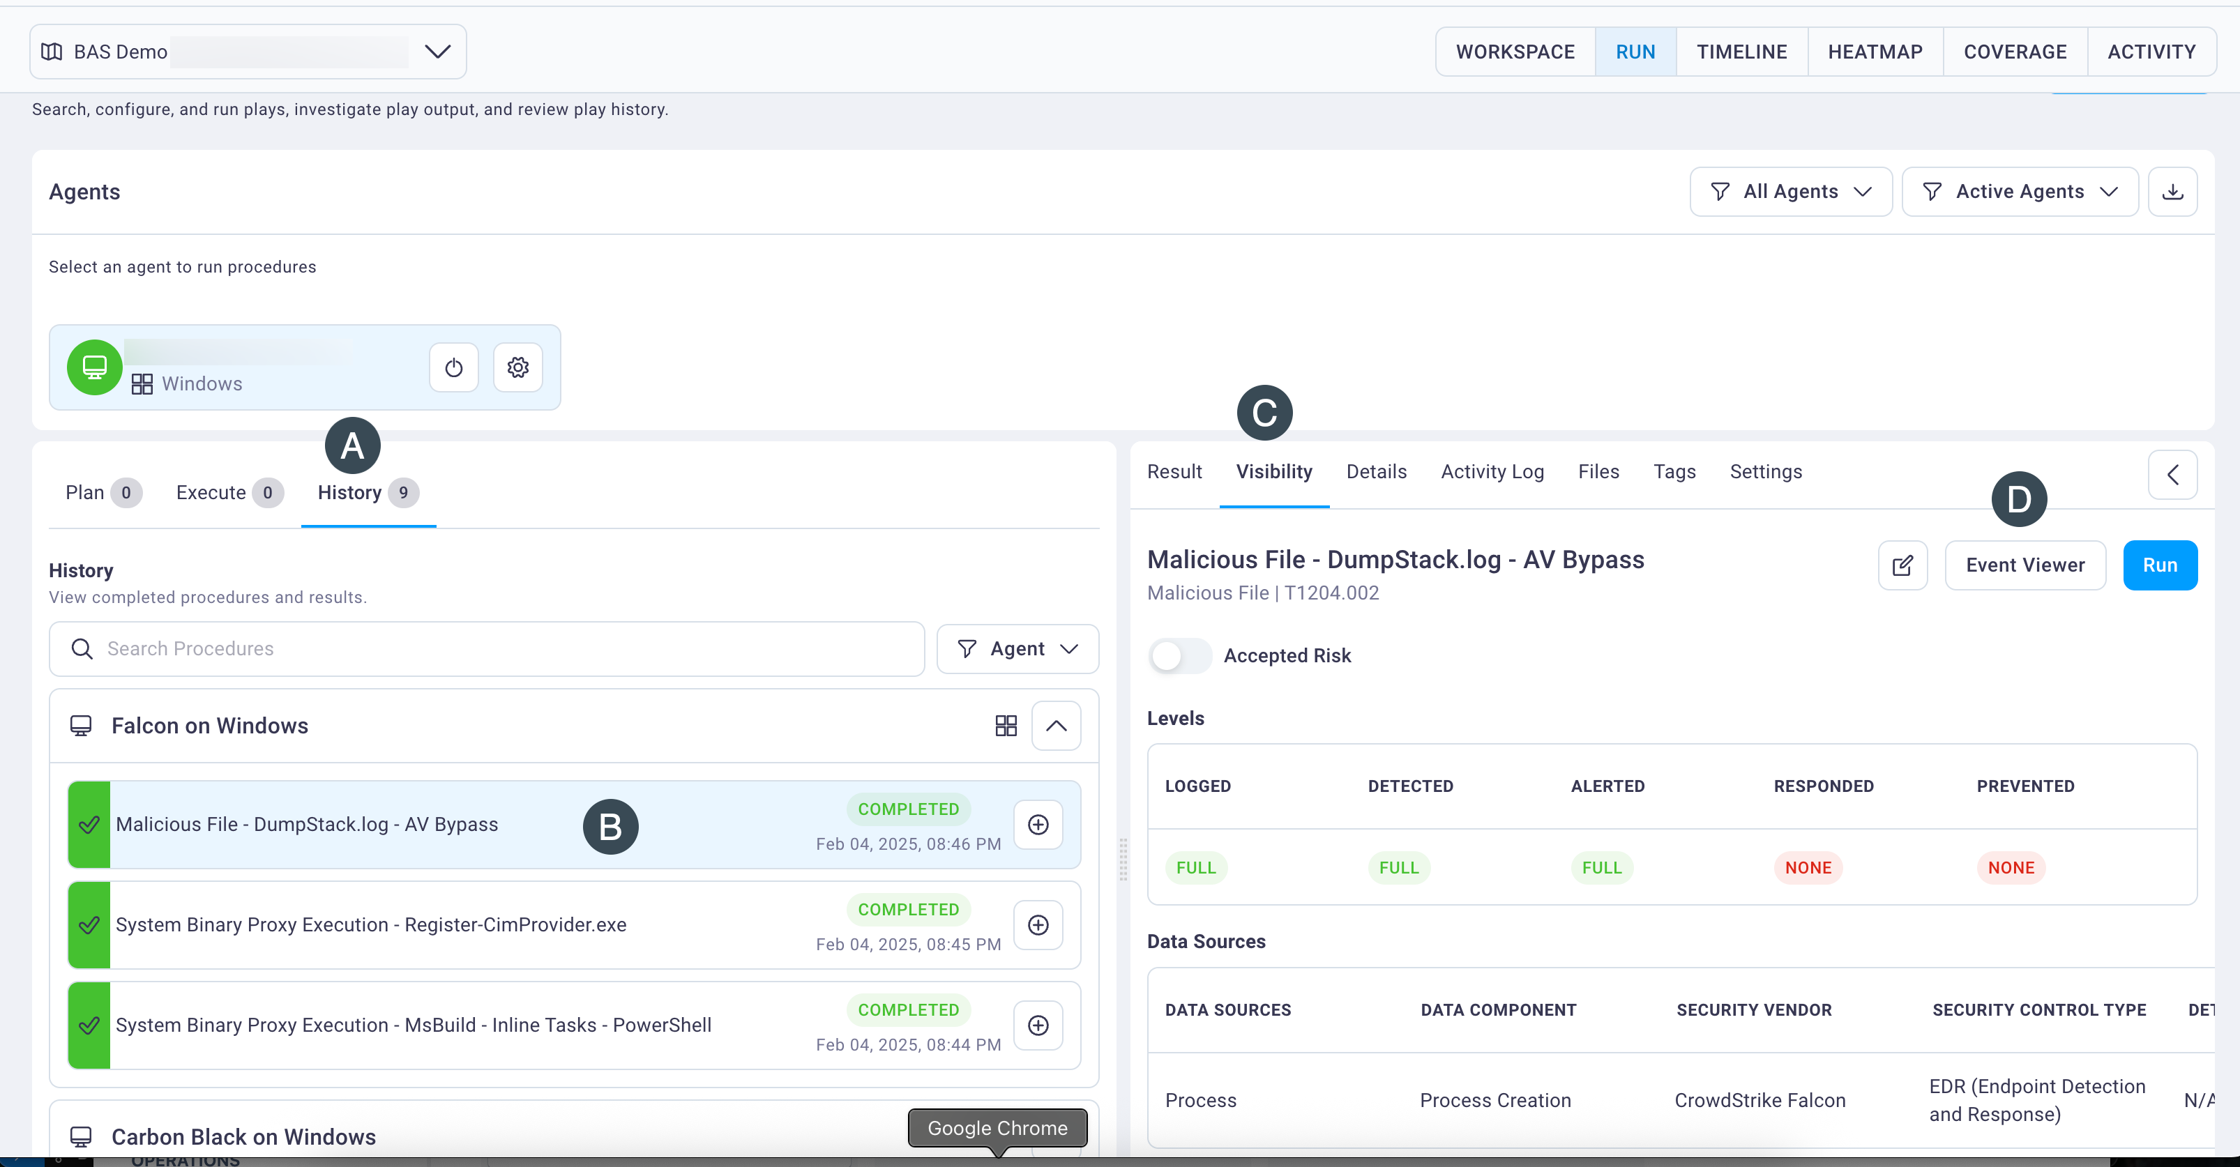Open the Active Agents filter dropdown
This screenshot has height=1167, width=2240.
tap(2020, 192)
